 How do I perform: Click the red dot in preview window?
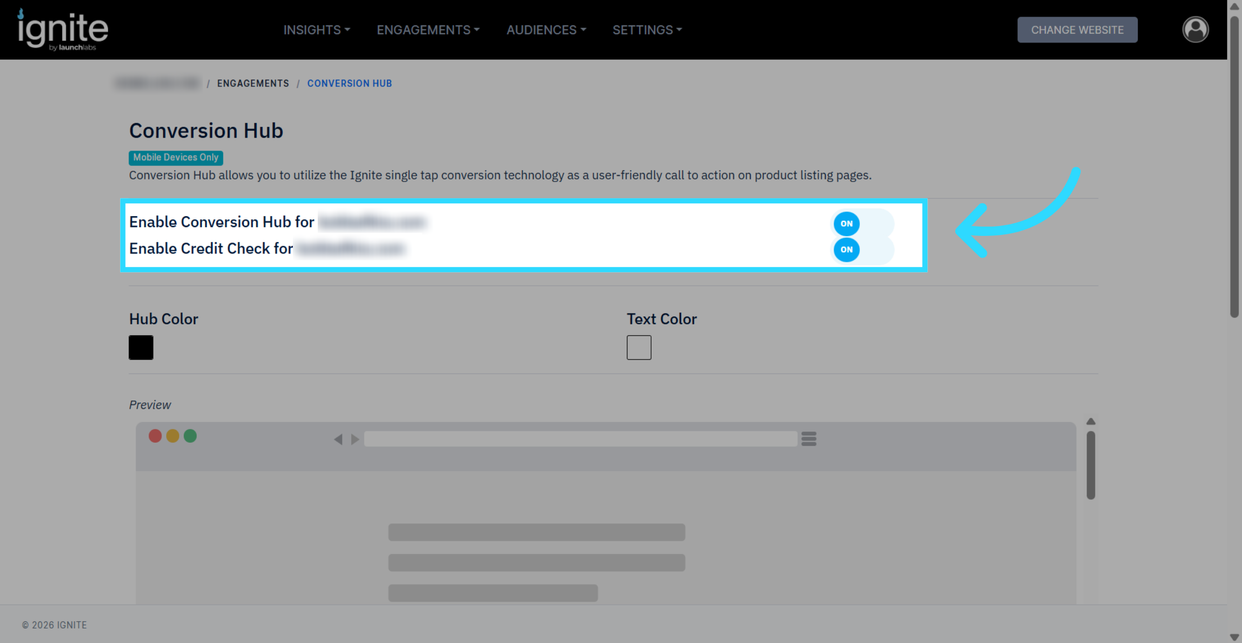click(x=155, y=436)
